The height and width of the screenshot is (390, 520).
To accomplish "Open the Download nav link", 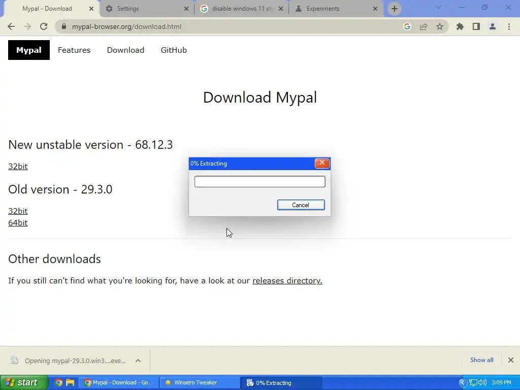I will 125,50.
